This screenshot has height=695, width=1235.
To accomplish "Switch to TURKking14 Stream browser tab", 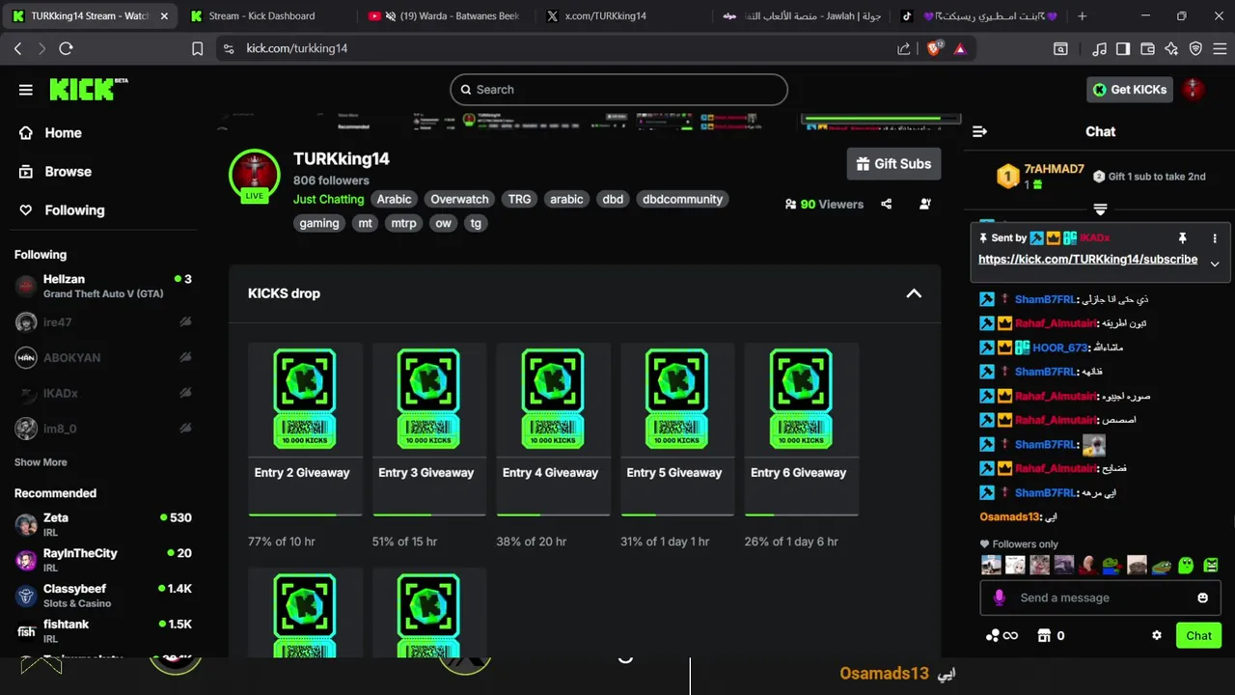I will tap(88, 16).
